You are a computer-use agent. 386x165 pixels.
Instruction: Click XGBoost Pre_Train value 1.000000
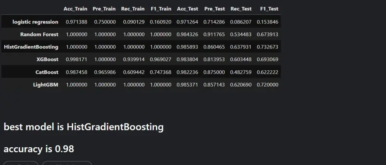pyautogui.click(x=105, y=60)
